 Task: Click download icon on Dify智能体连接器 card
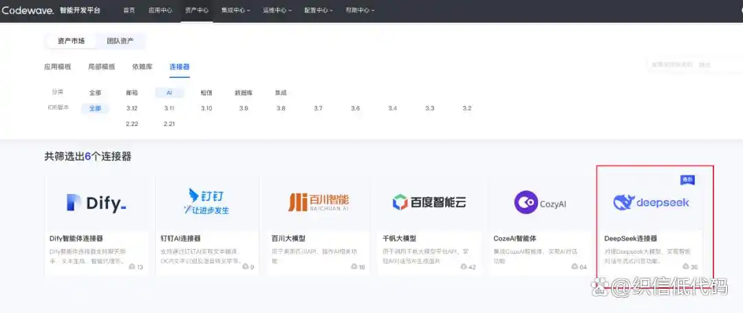131,267
